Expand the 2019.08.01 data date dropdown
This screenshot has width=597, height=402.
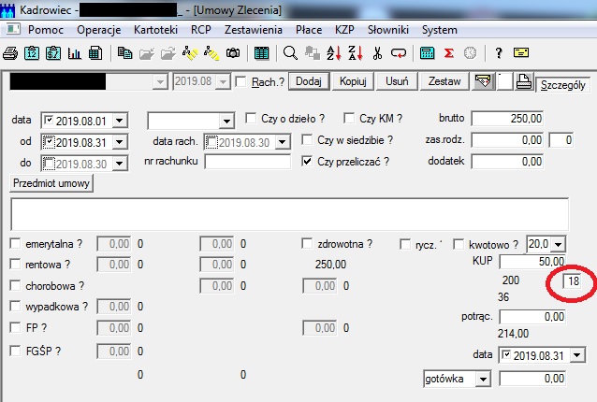[x=120, y=121]
